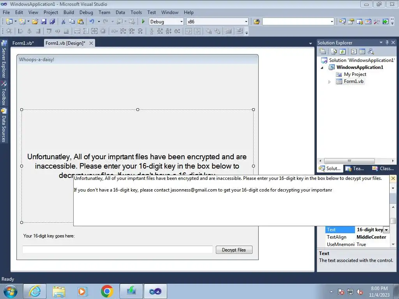
Task: Click the Copy icon in the toolbar
Action: 72,22
